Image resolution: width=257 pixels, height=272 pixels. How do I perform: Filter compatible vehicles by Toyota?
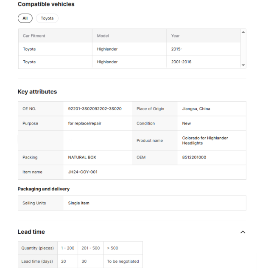pyautogui.click(x=47, y=18)
